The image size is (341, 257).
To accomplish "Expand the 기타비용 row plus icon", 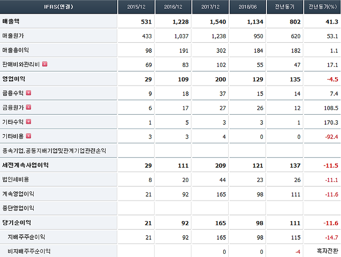I will click(29, 136).
